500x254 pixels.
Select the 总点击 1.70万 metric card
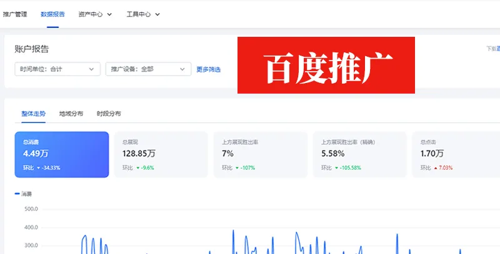coord(457,154)
